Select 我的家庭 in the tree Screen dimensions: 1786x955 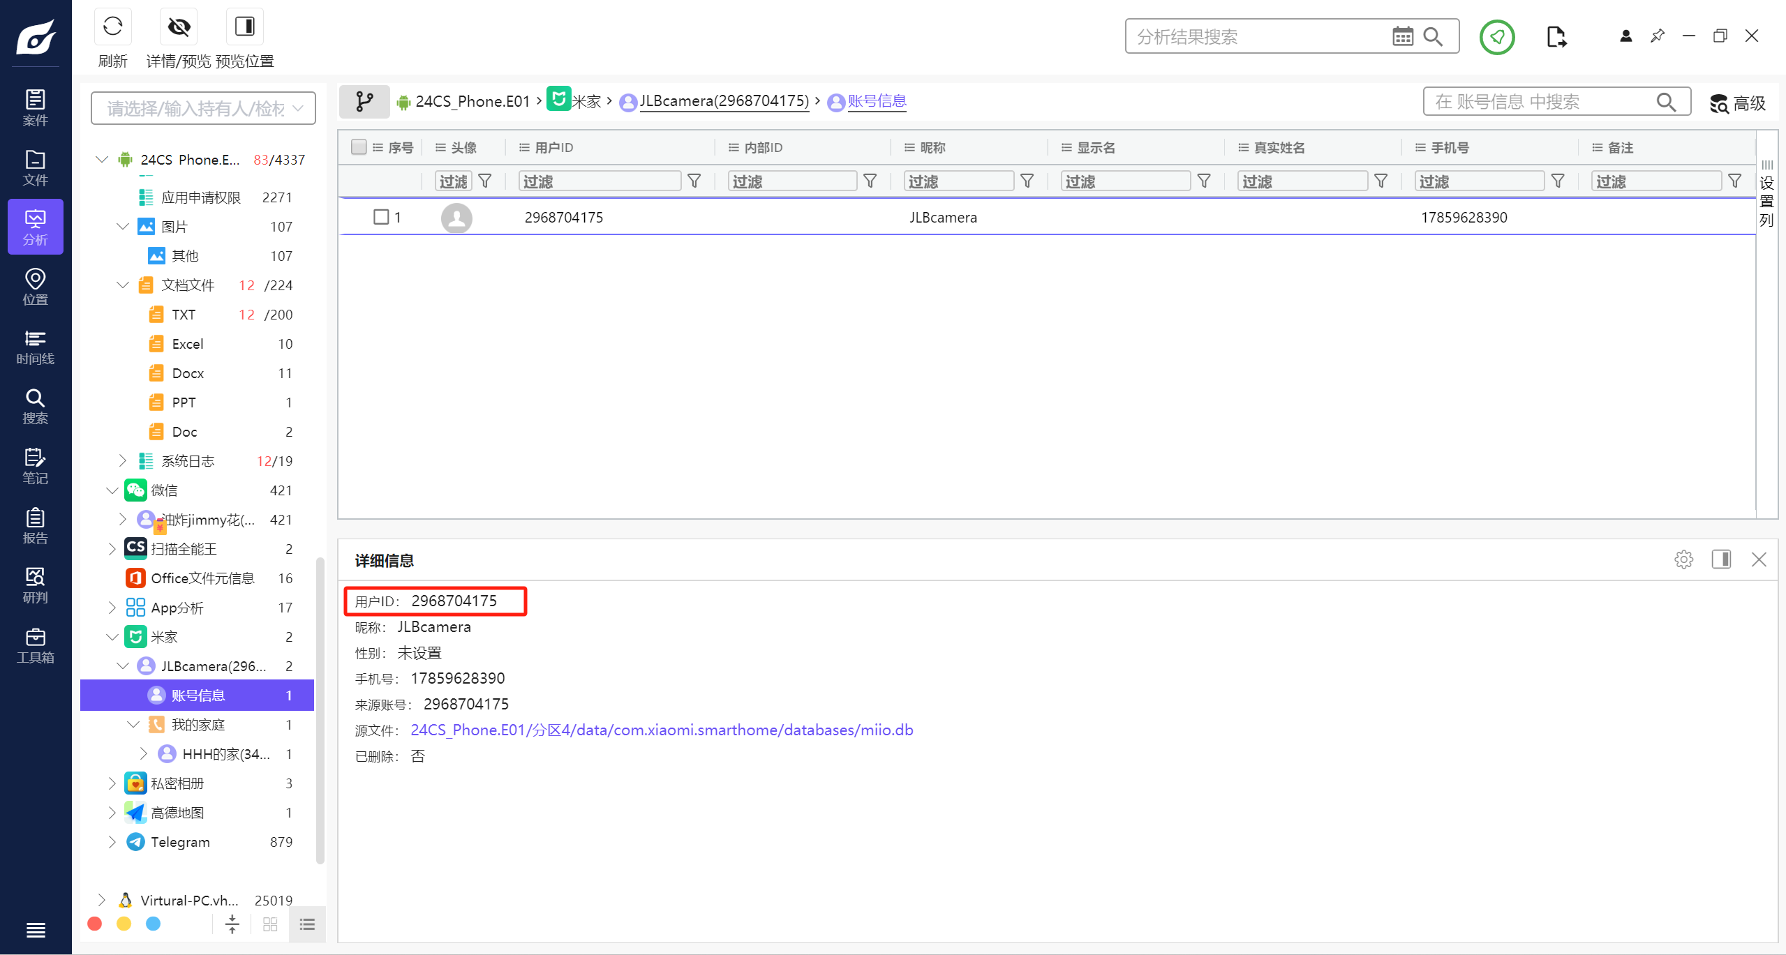[x=198, y=725]
